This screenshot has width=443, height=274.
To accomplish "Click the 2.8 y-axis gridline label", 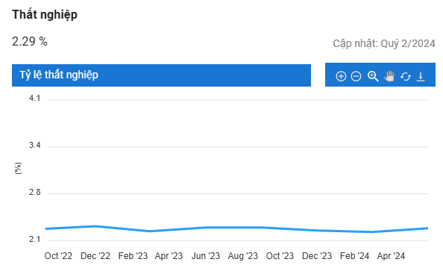I will click(x=35, y=193).
